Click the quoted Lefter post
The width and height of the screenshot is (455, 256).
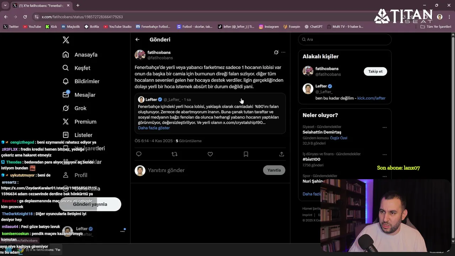tap(210, 113)
